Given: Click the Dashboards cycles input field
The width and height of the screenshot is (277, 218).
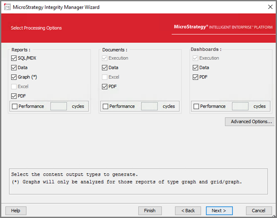Looking at the screenshot, I should [240, 106].
